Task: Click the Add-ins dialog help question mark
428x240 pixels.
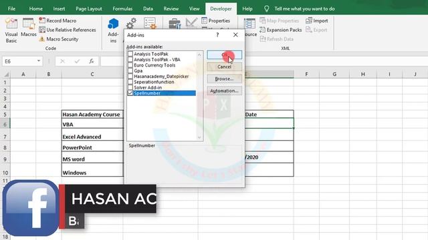Action: pos(217,35)
